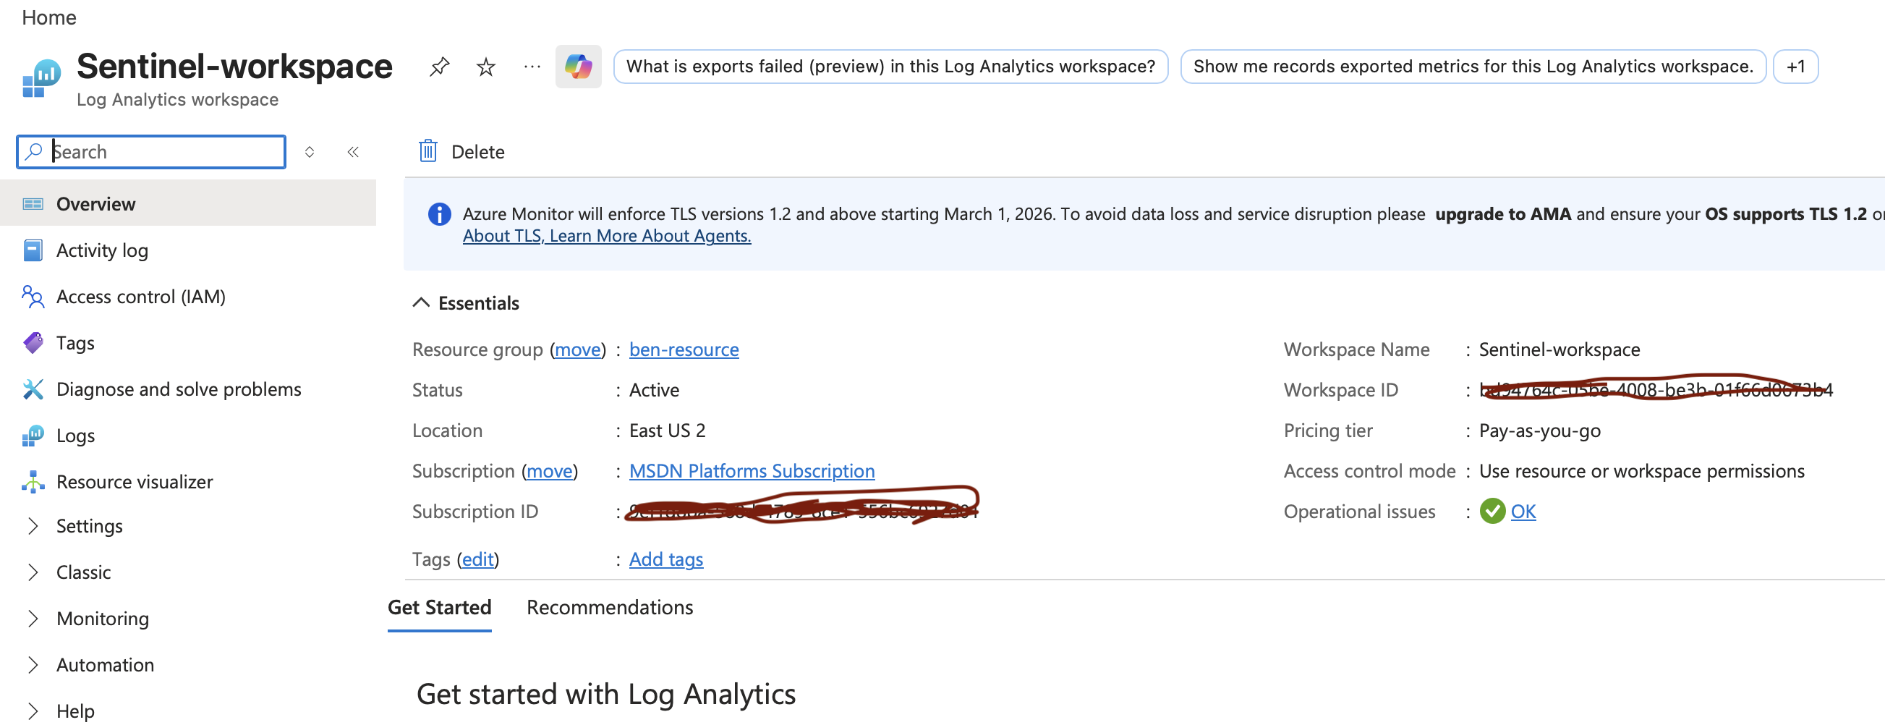This screenshot has height=725, width=1885.
Task: Delete the workspace using the trash icon
Action: [x=428, y=152]
